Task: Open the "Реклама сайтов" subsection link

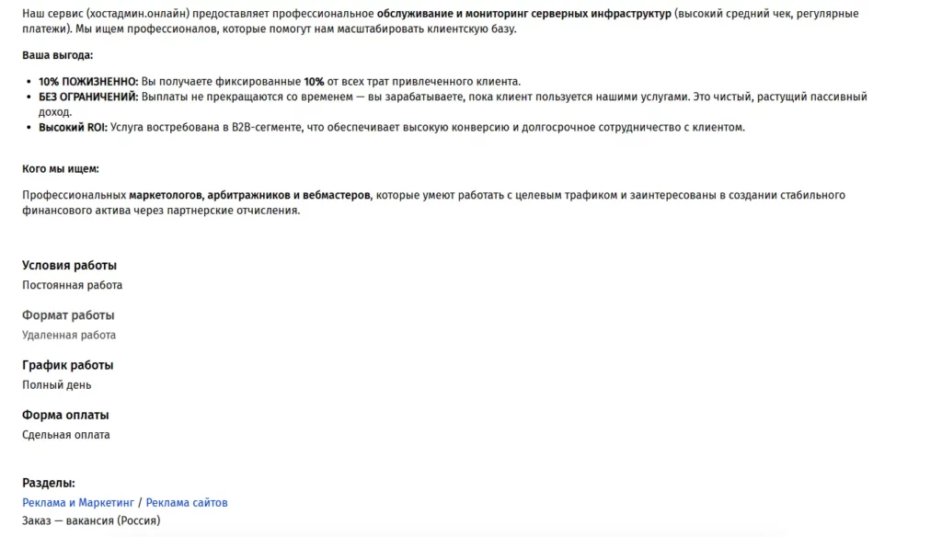Action: tap(187, 503)
